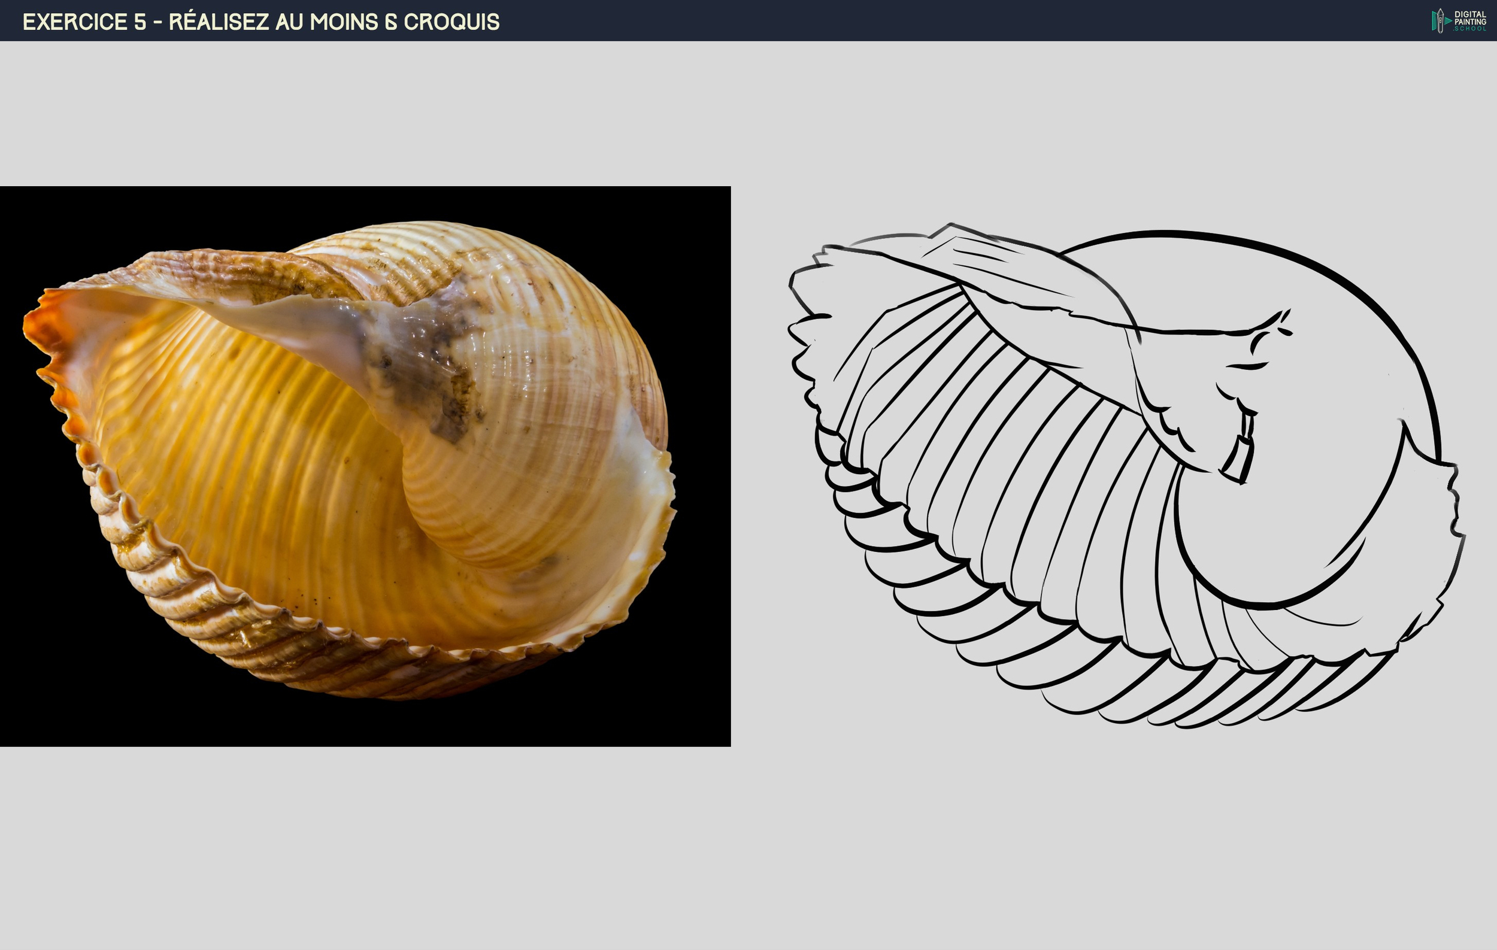Click the 'Exercice 5' title text

[x=84, y=22]
